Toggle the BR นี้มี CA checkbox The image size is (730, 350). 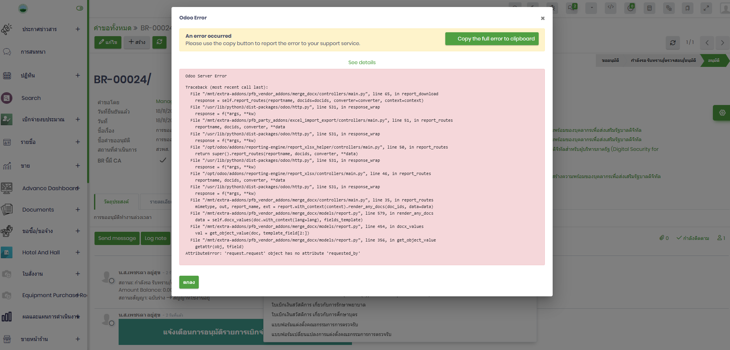163,160
